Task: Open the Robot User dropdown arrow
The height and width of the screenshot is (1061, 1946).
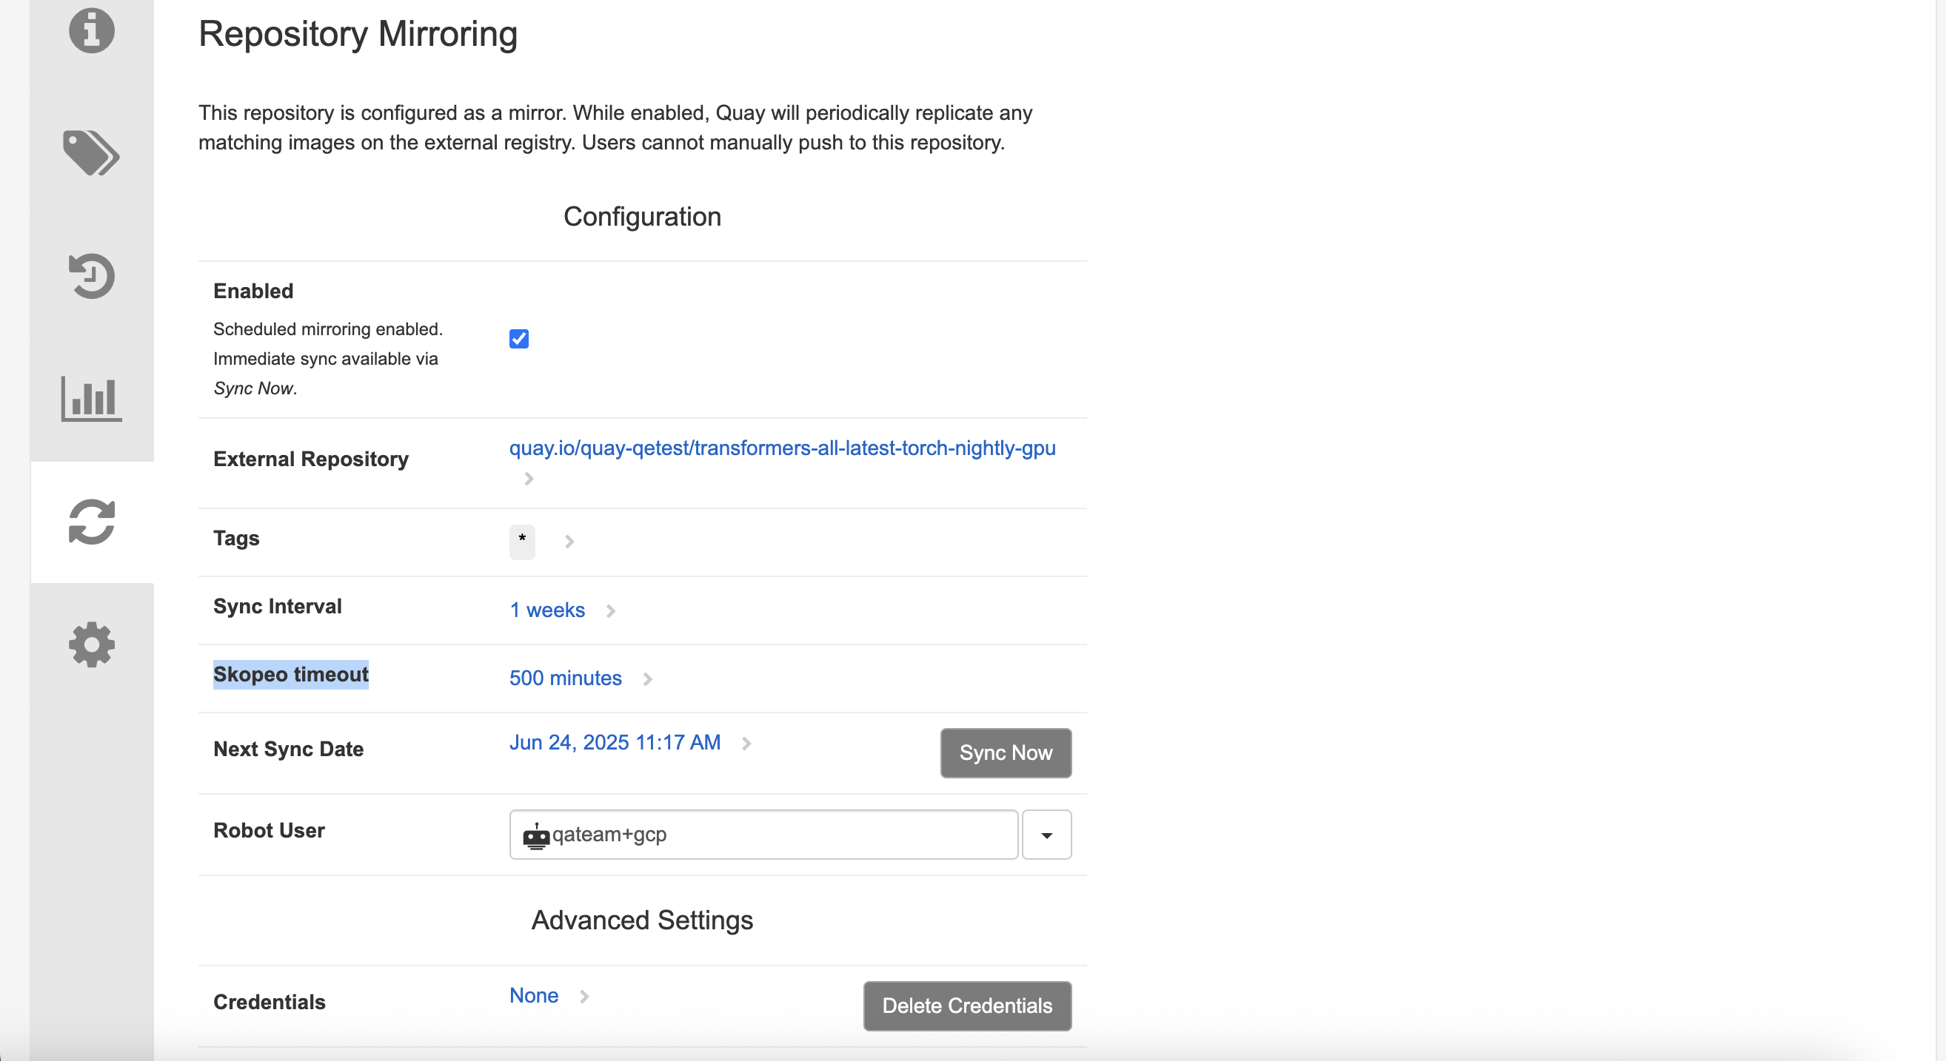Action: tap(1046, 835)
